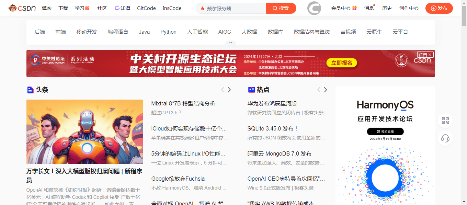Select the 云原生 category tab
Screen dimensions: 467x205
(x=374, y=32)
